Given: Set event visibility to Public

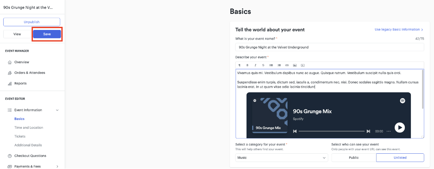Looking at the screenshot, I should [x=354, y=158].
